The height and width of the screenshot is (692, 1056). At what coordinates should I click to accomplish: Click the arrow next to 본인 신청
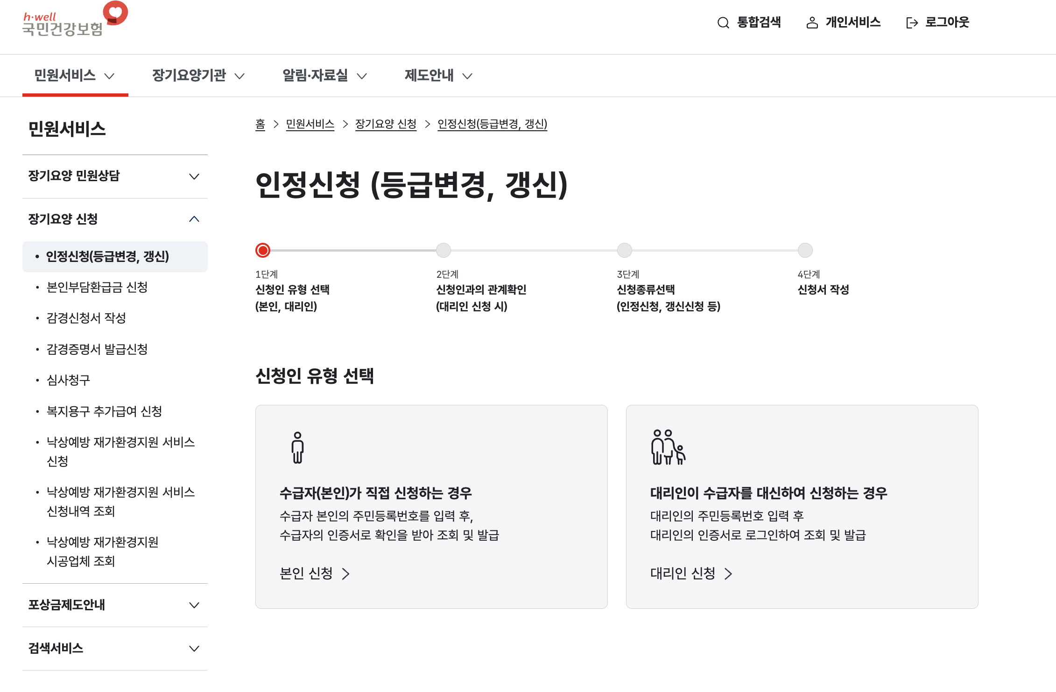pyautogui.click(x=345, y=573)
